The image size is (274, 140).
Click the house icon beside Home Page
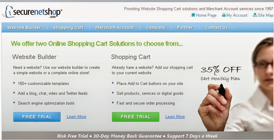pos(193,15)
